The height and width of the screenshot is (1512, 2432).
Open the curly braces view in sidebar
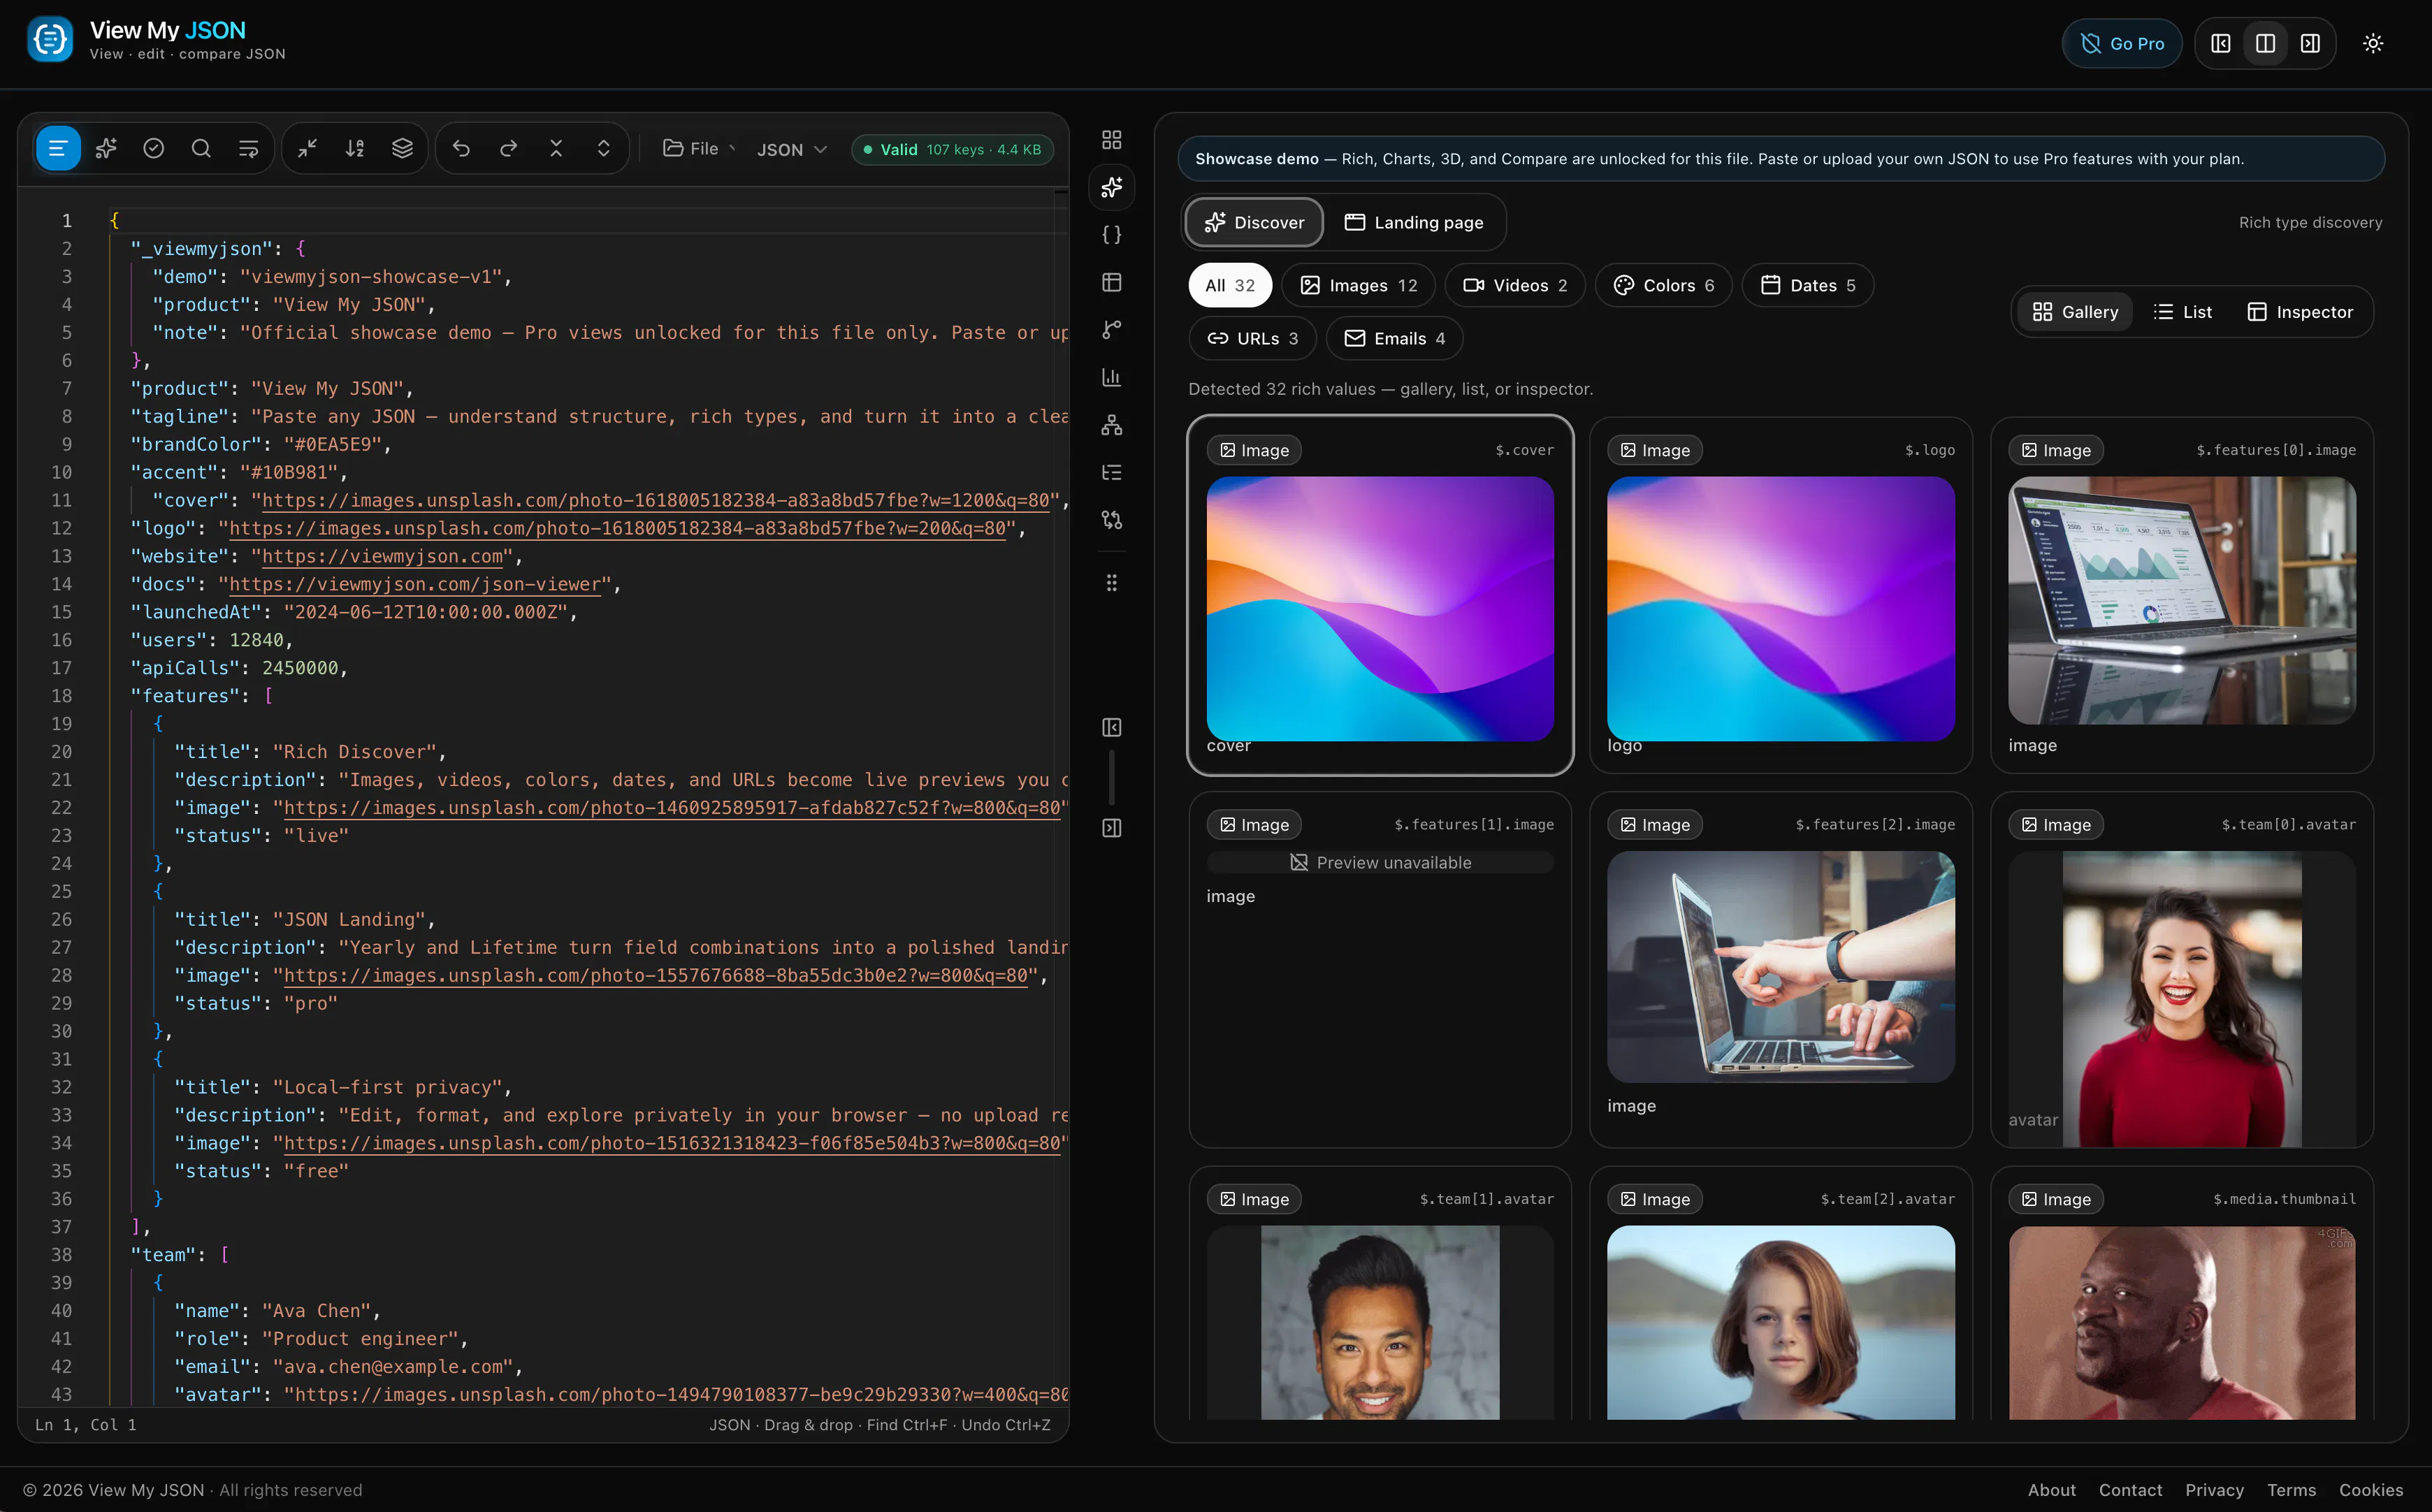point(1111,235)
